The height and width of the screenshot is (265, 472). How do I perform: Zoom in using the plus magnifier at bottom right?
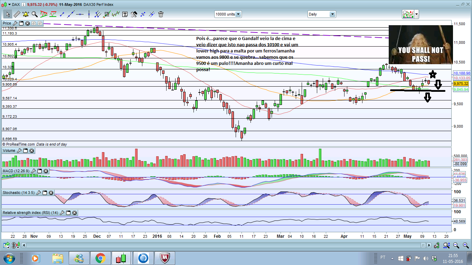(465, 245)
